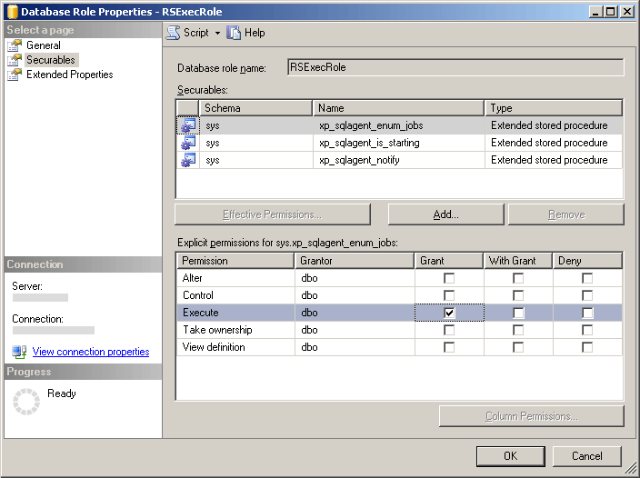Viewport: 640px width, 478px height.
Task: Select the View definition permission row
Action: tap(399, 347)
